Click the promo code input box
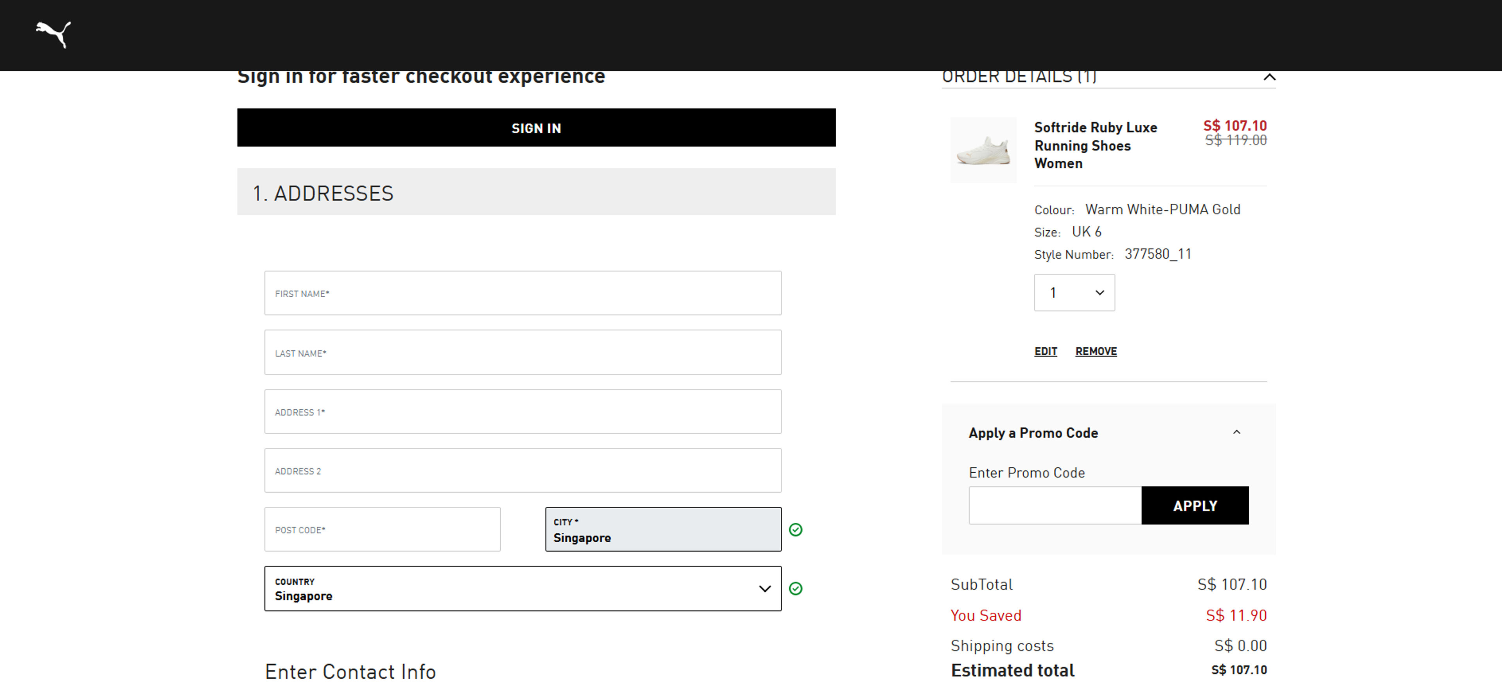Image resolution: width=1502 pixels, height=685 pixels. pos(1055,506)
